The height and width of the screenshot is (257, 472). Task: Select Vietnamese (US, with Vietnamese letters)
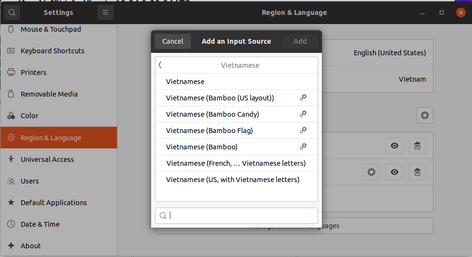point(233,180)
